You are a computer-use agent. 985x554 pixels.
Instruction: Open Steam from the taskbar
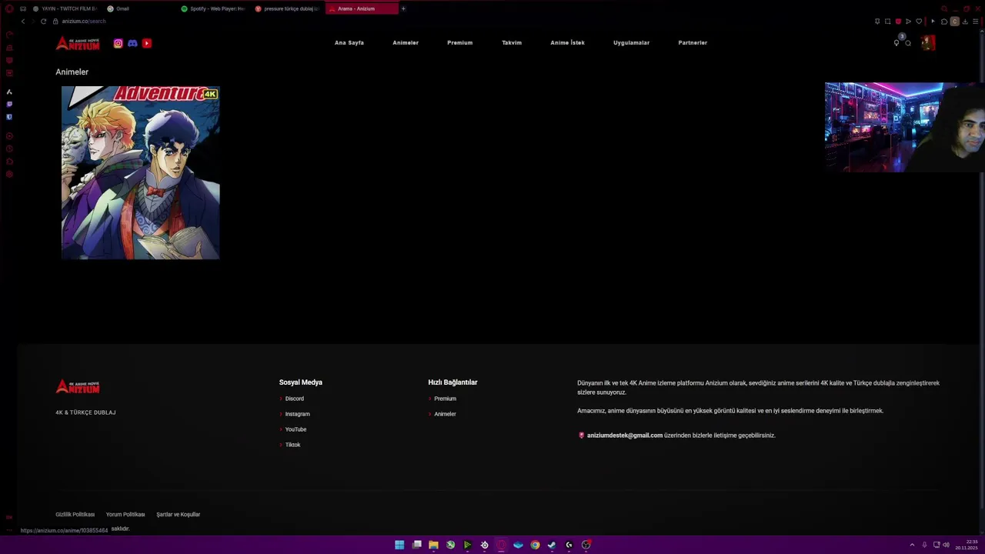(552, 545)
